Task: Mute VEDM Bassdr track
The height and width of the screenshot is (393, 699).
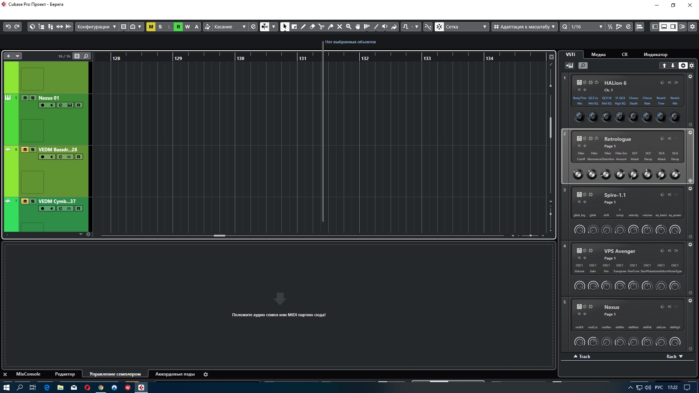Action: (25, 150)
